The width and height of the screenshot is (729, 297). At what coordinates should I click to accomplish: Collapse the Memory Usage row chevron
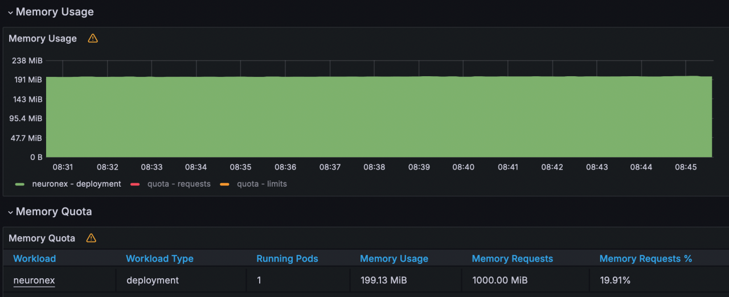tap(10, 13)
